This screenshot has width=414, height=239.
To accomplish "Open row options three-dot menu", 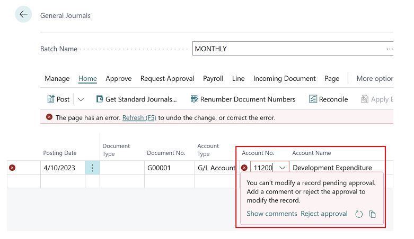I will pos(92,168).
